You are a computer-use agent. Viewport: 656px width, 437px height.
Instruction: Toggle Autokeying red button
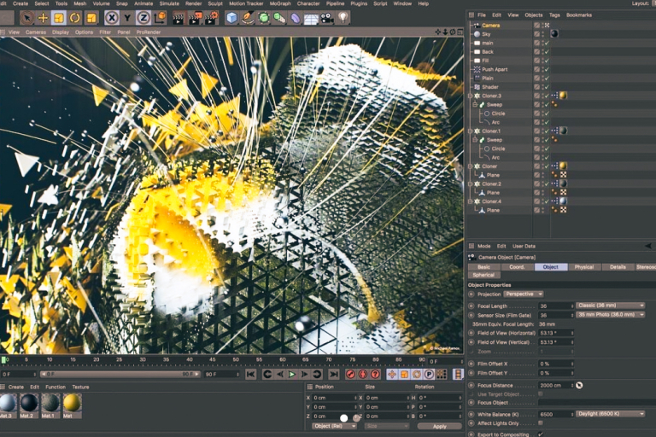363,375
